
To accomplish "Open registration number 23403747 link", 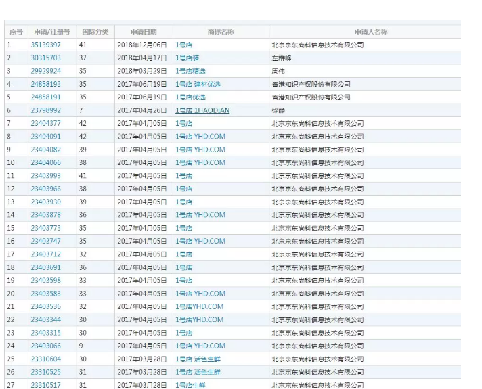I will [45, 242].
